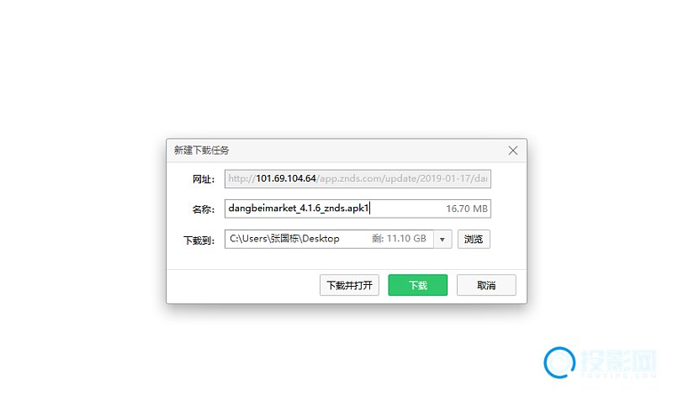Click the 名称 label
Image resolution: width=673 pixels, height=396 pixels.
203,209
